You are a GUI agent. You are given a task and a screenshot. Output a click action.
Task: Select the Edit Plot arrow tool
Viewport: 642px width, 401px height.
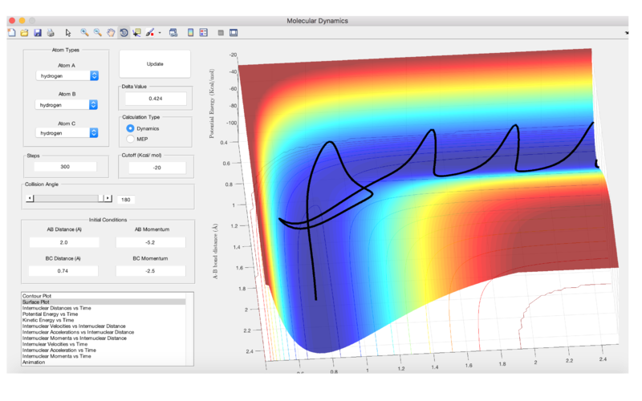click(68, 33)
